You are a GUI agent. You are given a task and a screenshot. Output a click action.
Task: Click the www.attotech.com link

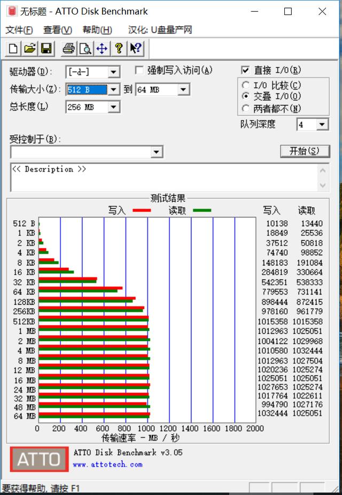coord(107,465)
